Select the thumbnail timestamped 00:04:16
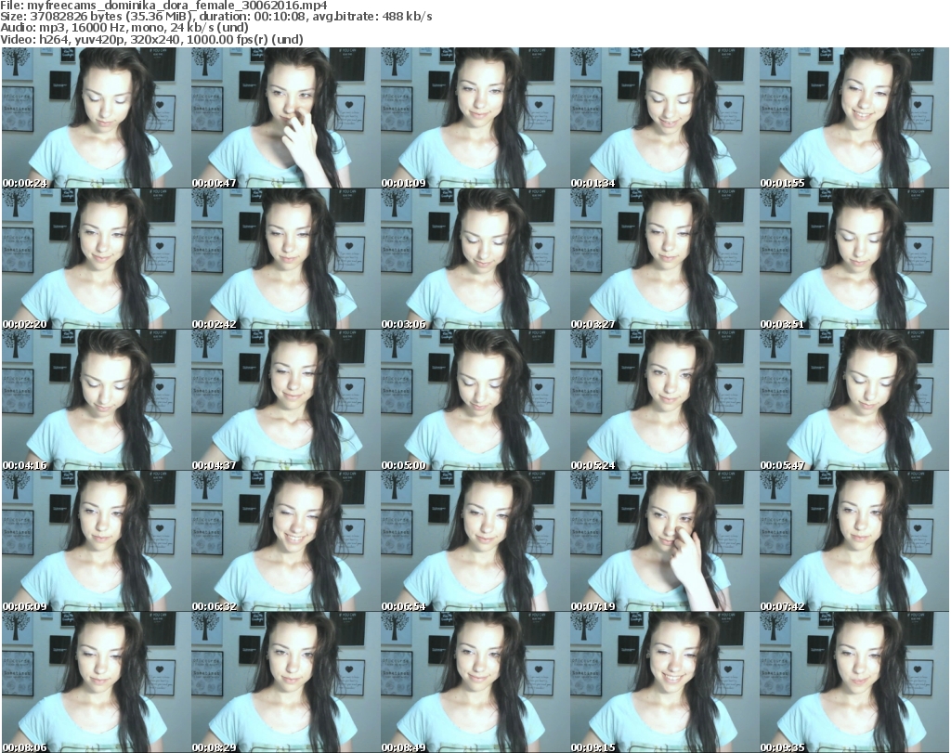This screenshot has height=753, width=951. [96, 400]
